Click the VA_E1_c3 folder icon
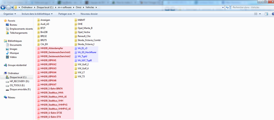 coord(76,48)
